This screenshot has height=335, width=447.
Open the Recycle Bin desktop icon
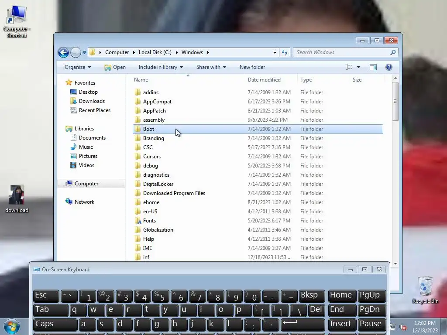click(x=425, y=290)
